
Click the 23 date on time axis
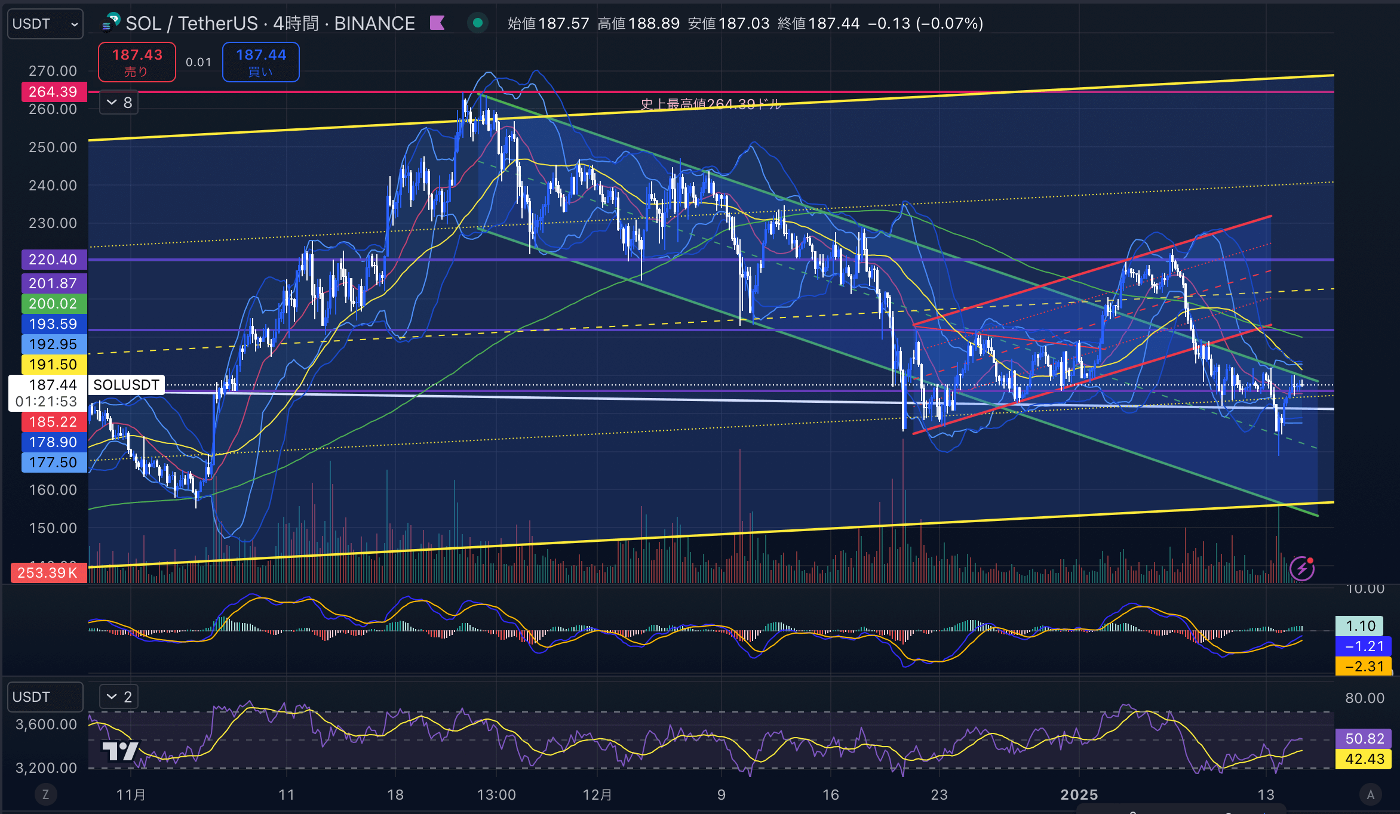(940, 795)
